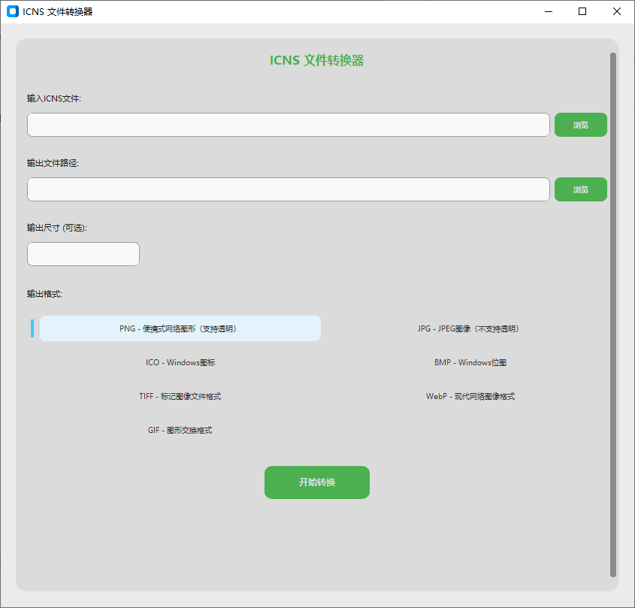Click into the 输出文件路径 text field
Viewport: 635px width, 608px height.
point(288,189)
